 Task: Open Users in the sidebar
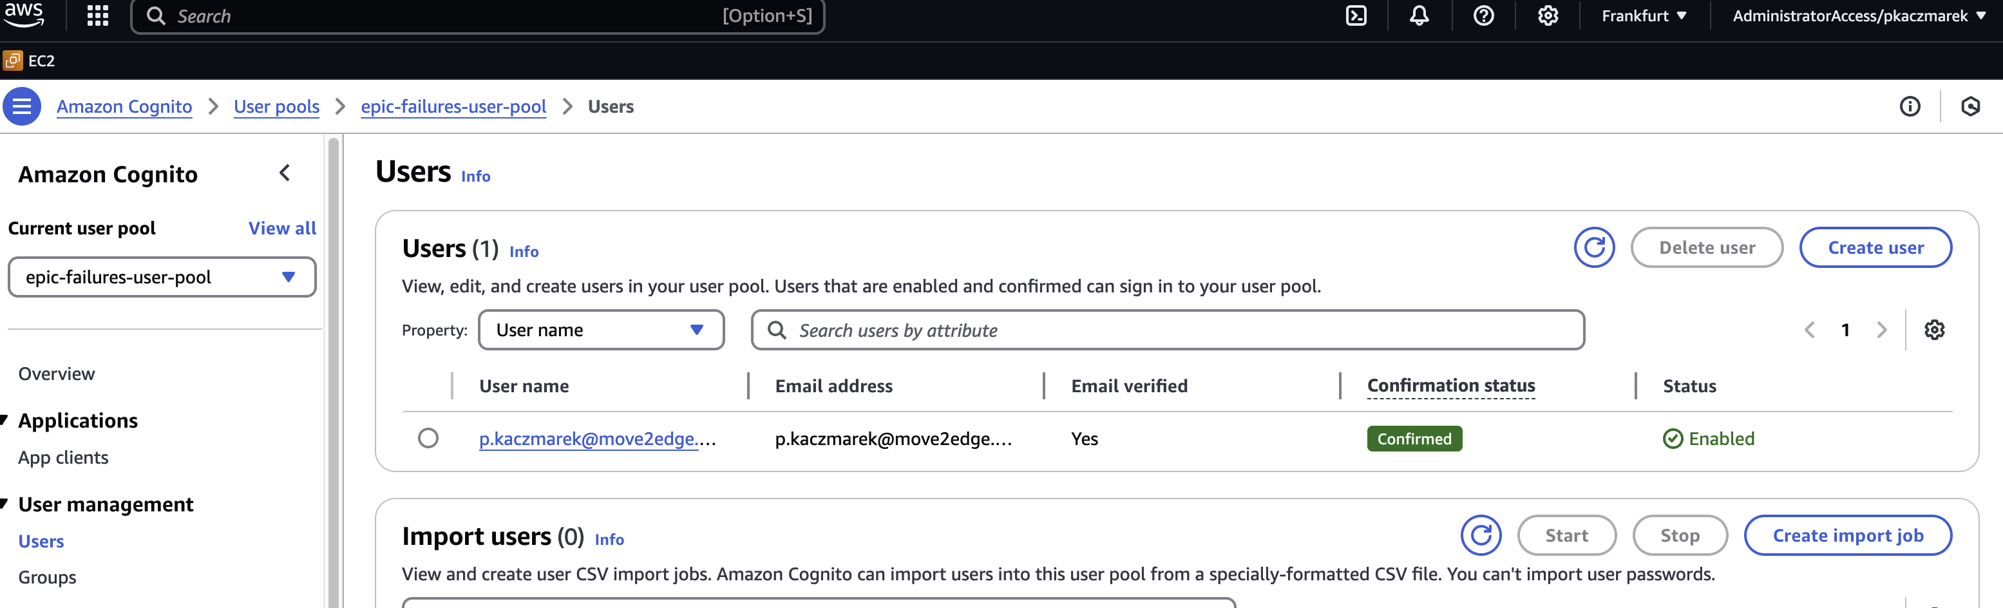tap(41, 541)
